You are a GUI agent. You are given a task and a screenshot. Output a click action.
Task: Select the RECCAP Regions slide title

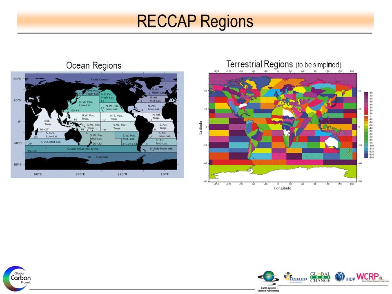195,21
